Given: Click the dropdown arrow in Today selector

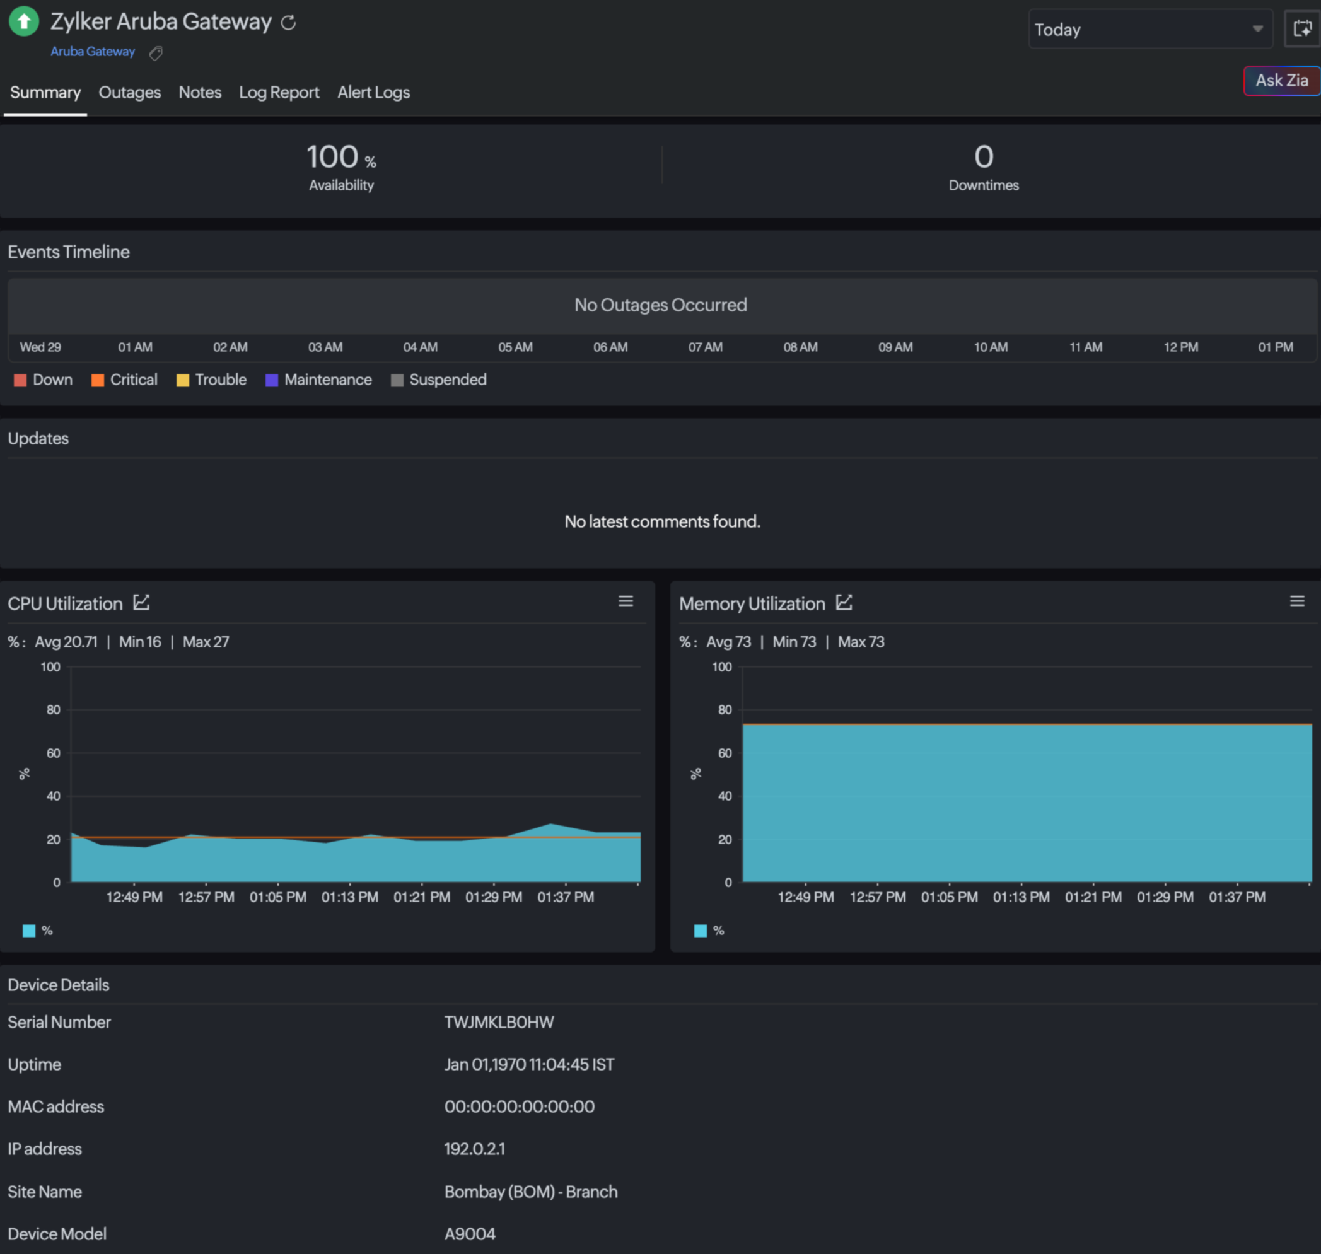Looking at the screenshot, I should (1257, 30).
